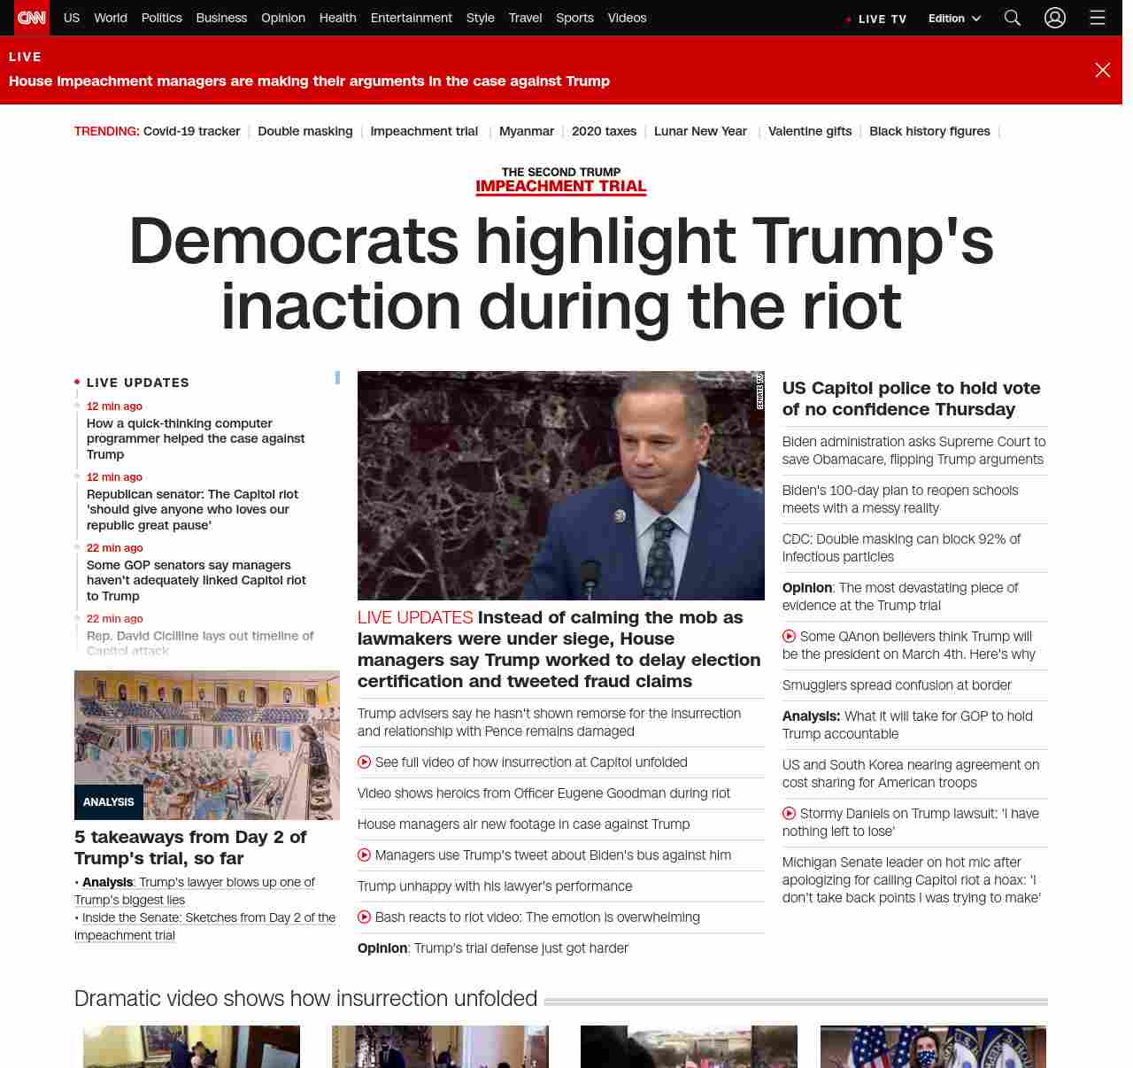Open Double masking trending topic
Screen dimensions: 1133x1068
tap(305, 131)
